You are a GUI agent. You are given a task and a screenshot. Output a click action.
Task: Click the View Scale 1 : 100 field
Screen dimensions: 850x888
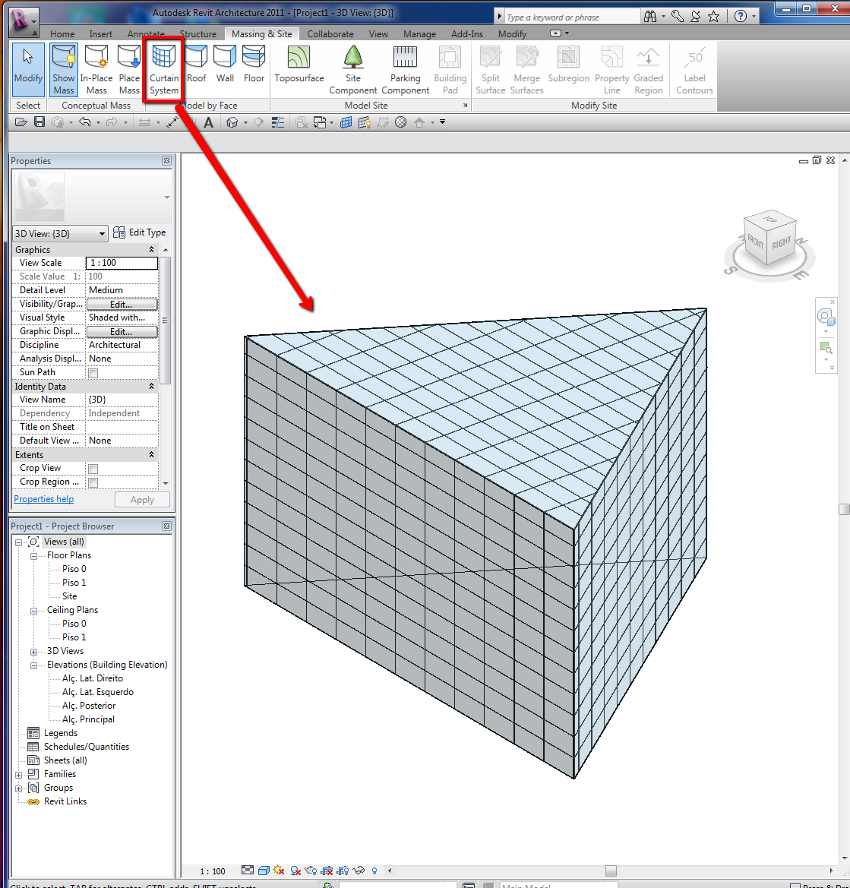122,263
